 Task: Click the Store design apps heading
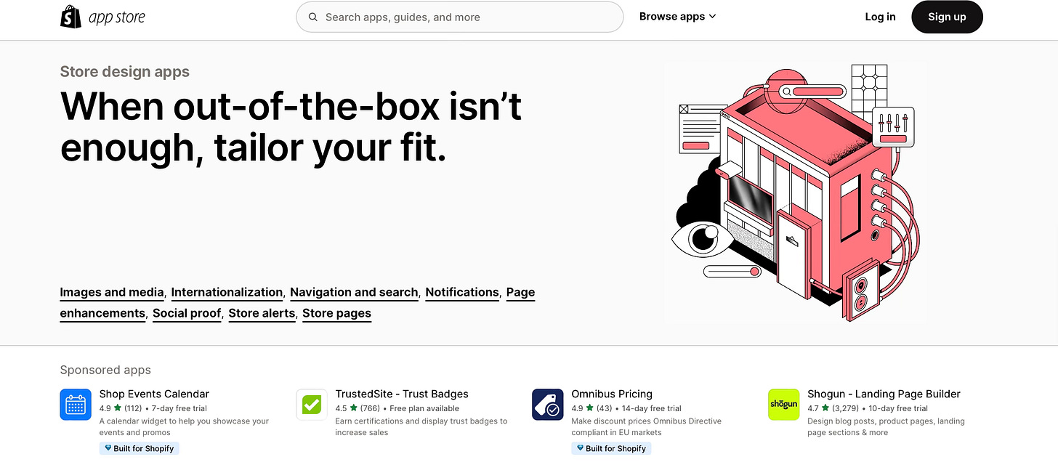click(124, 72)
